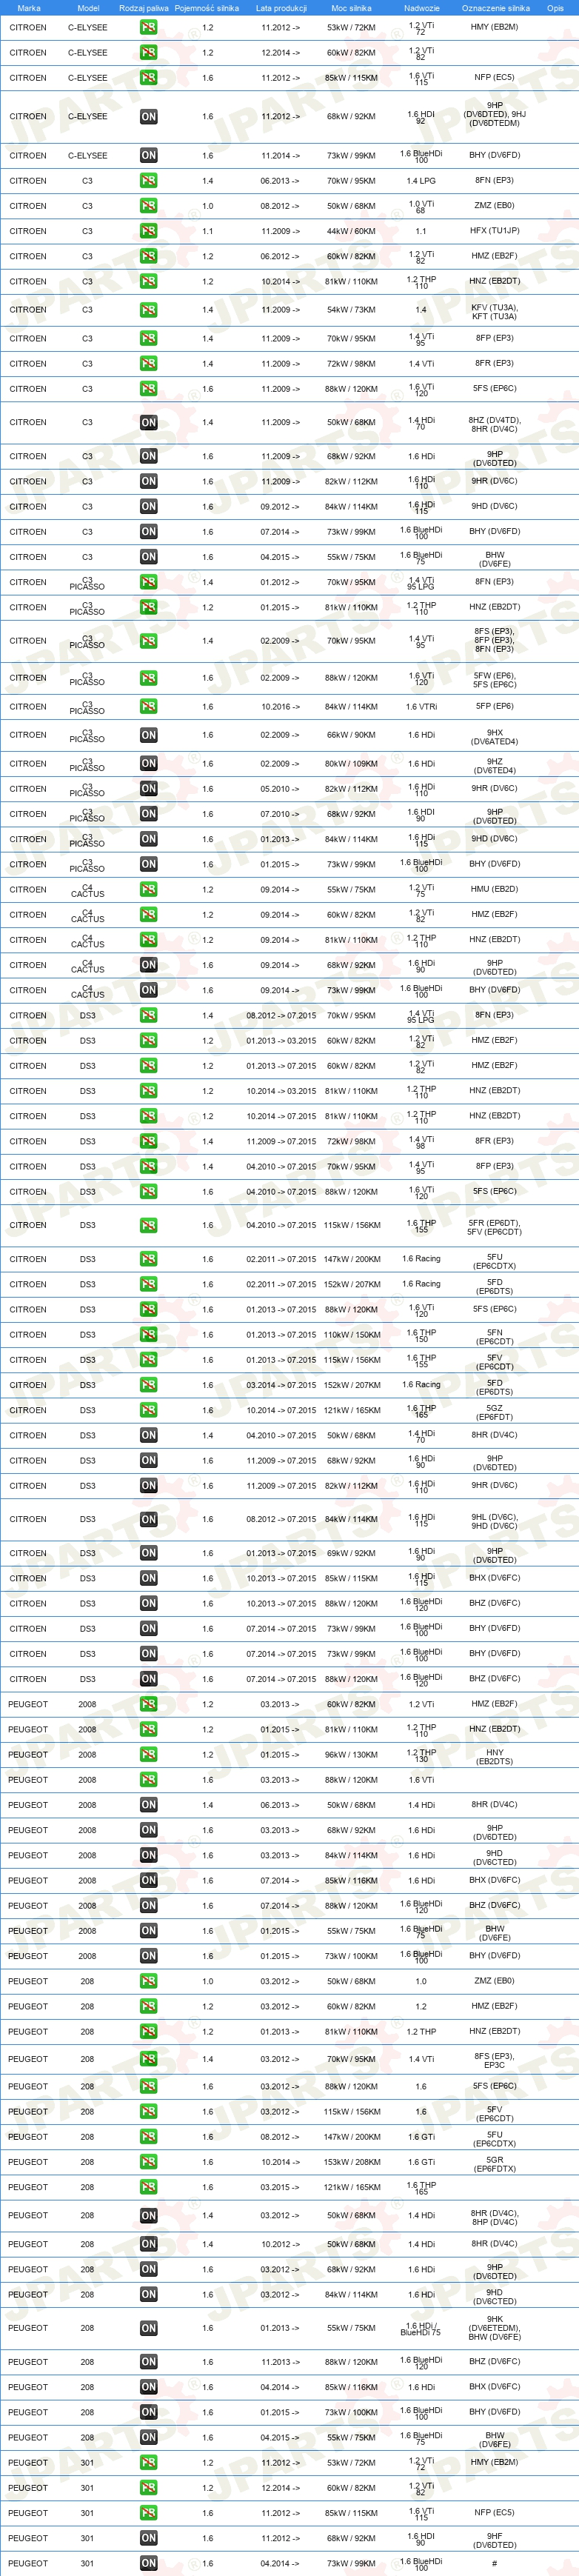
Task: Click the Marka column header
Action: [x=29, y=8]
